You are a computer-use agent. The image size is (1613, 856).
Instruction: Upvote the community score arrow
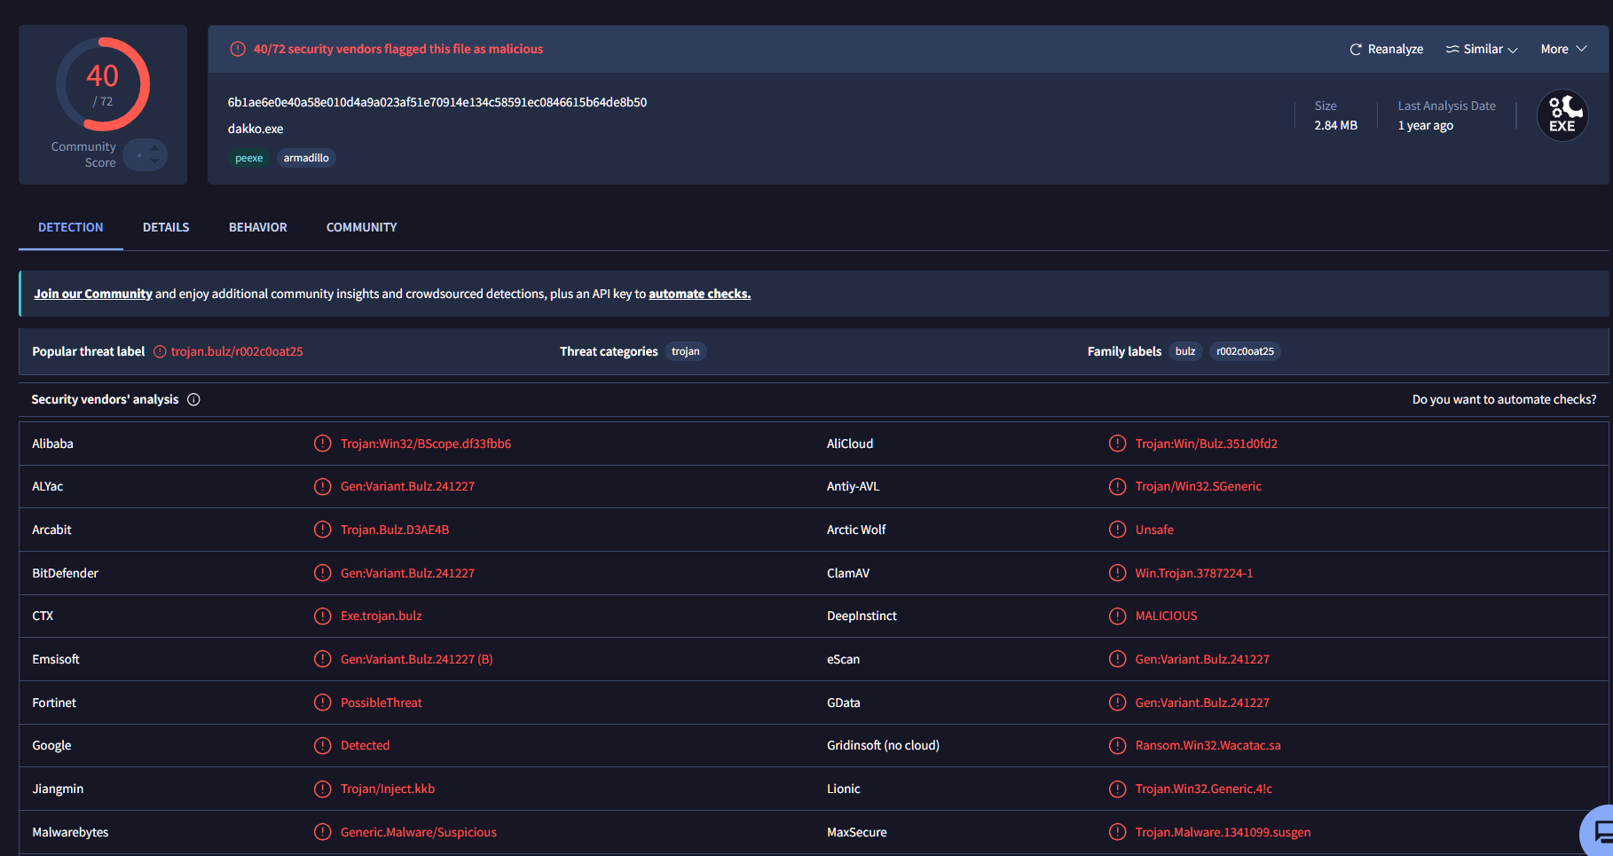point(155,149)
